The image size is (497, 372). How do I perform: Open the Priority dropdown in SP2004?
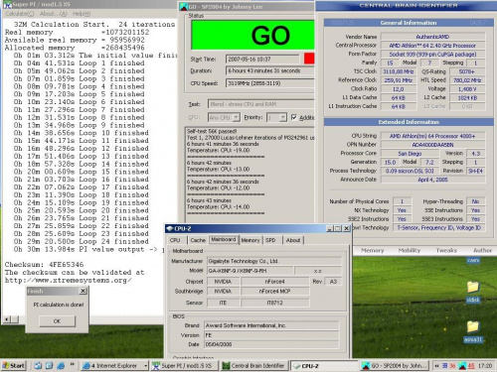(282, 117)
